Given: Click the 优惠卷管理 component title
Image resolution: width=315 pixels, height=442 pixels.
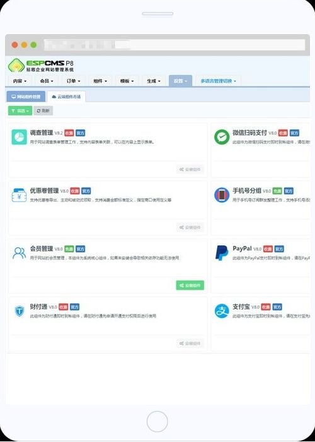Looking at the screenshot, I should point(45,191).
